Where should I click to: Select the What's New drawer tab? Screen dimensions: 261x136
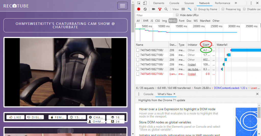165,94
